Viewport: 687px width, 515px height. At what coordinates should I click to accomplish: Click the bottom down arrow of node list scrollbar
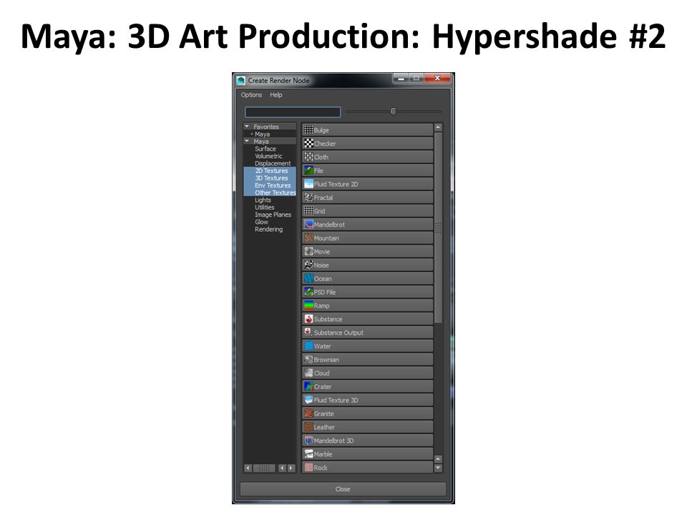point(438,468)
